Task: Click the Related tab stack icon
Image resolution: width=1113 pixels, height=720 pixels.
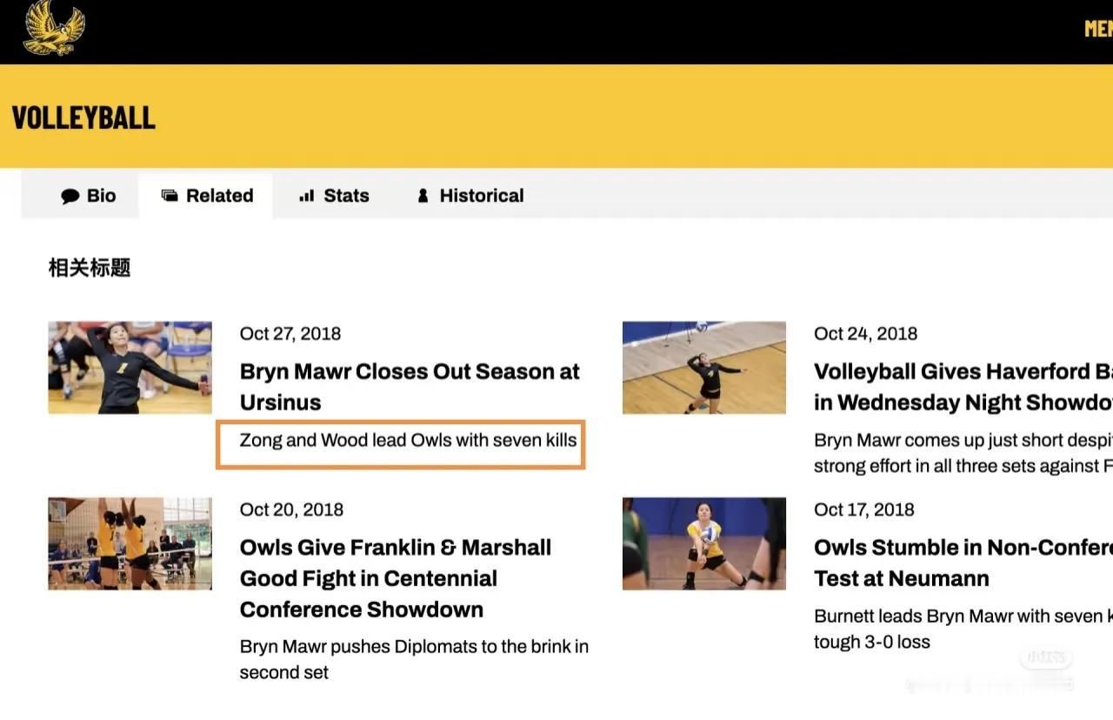Action: [x=170, y=196]
